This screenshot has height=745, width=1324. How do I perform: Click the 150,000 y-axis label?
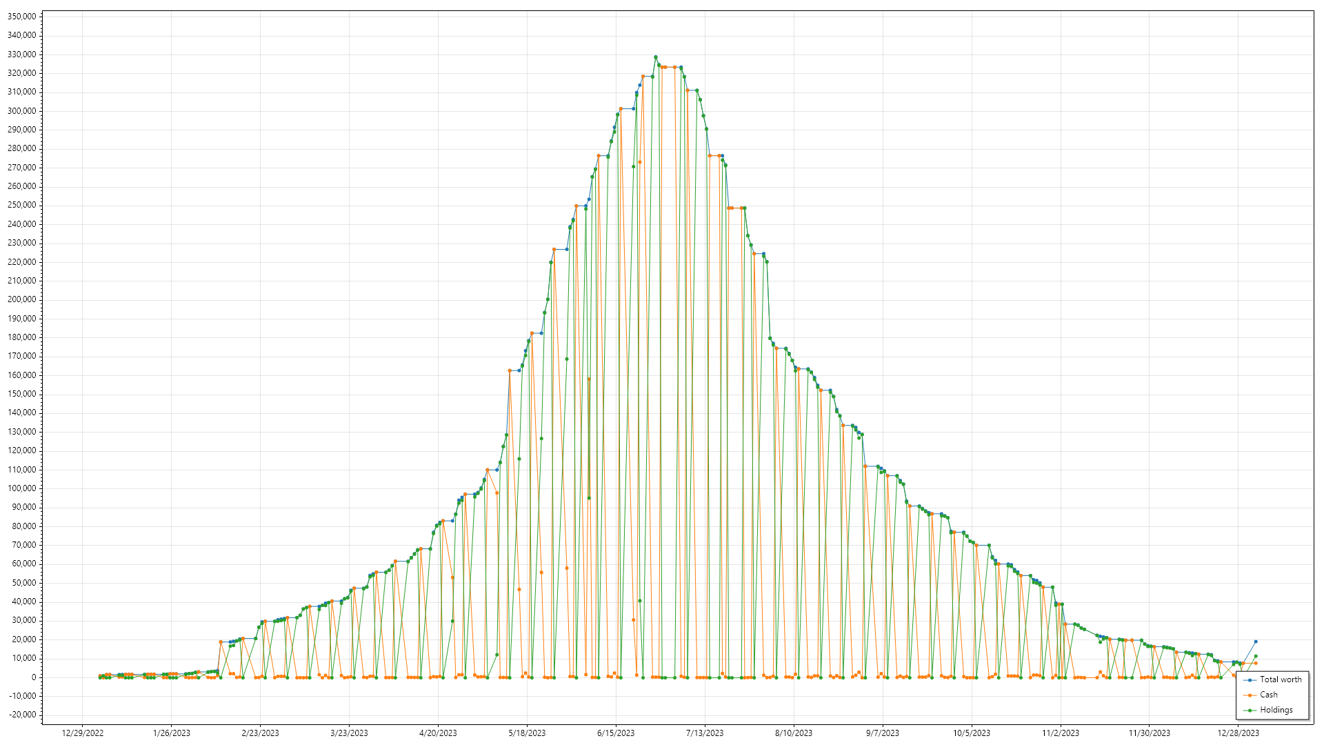click(22, 394)
